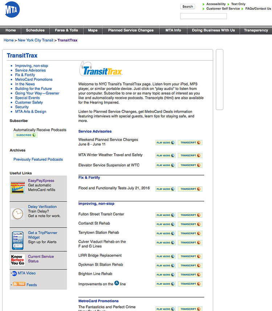Screen dimensions: 272x311
Task: Open transcript for Tarrytown Station Rehab
Action: tap(190, 234)
